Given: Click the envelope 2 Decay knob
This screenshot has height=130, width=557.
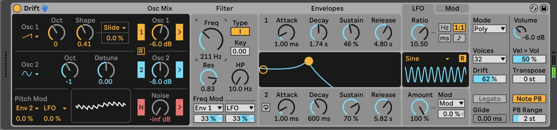Looking at the screenshot, I should click(x=319, y=107).
